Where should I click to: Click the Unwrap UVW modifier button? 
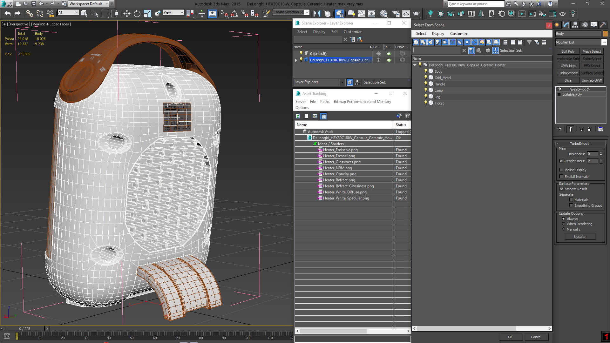pos(592,80)
